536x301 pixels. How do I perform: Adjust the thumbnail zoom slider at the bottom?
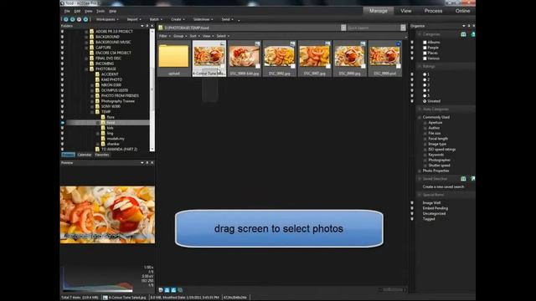click(393, 290)
